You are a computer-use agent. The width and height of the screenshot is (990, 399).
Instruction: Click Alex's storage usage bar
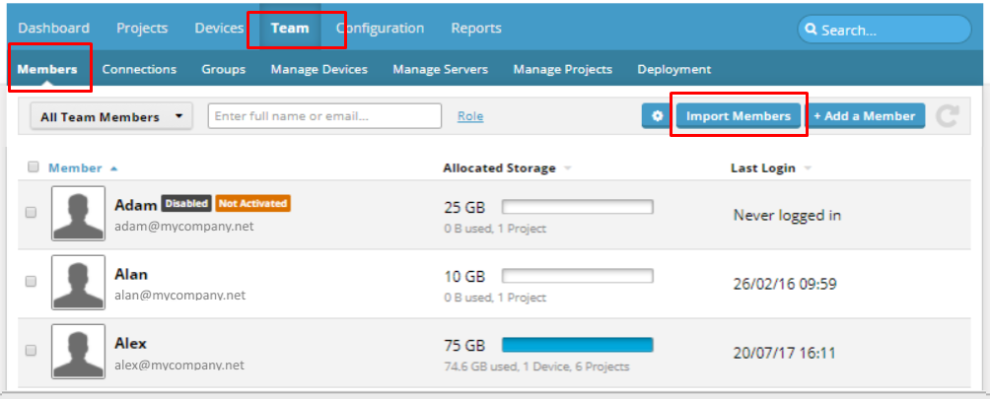coord(577,345)
